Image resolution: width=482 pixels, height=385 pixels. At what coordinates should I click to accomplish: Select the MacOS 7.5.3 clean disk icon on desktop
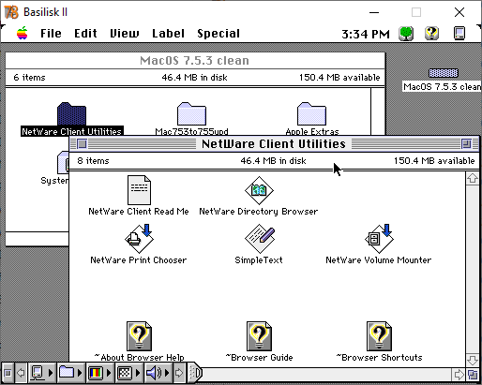coord(444,73)
